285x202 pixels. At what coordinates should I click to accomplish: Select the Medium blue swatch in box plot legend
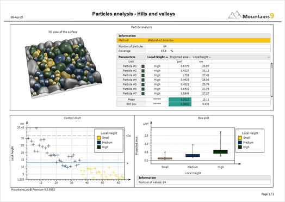[x=240, y=143]
